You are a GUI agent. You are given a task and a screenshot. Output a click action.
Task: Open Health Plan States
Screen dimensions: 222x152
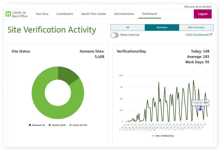point(94,14)
